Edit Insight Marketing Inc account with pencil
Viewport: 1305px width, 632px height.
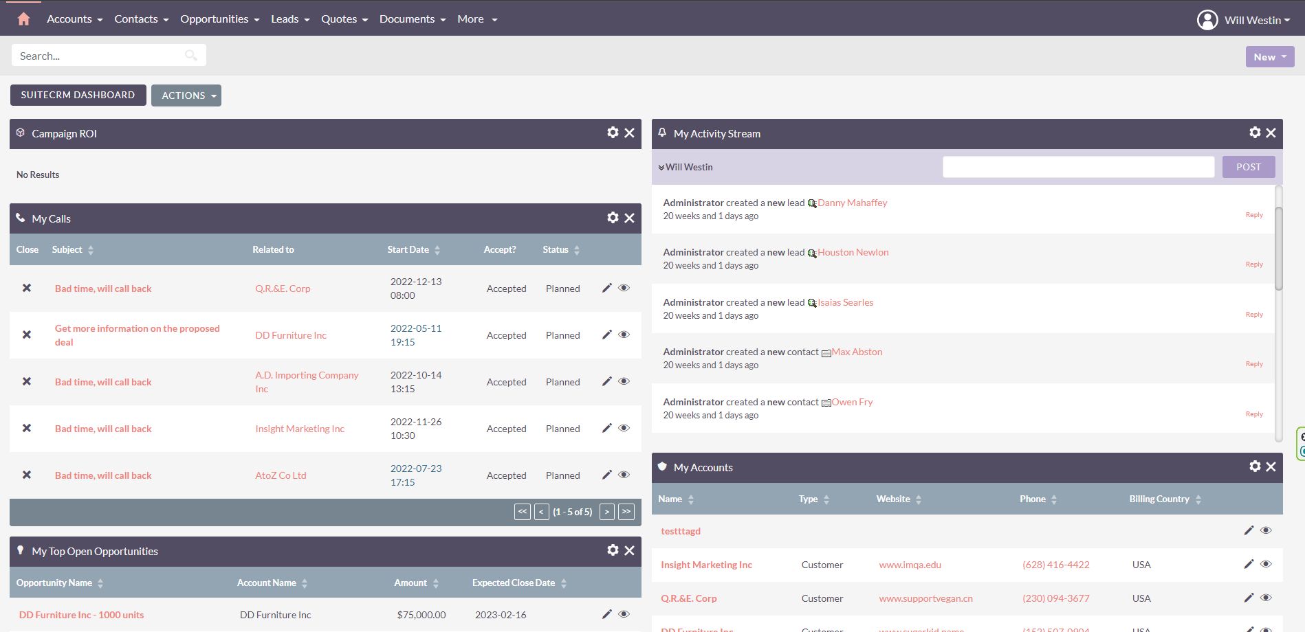click(x=1249, y=564)
